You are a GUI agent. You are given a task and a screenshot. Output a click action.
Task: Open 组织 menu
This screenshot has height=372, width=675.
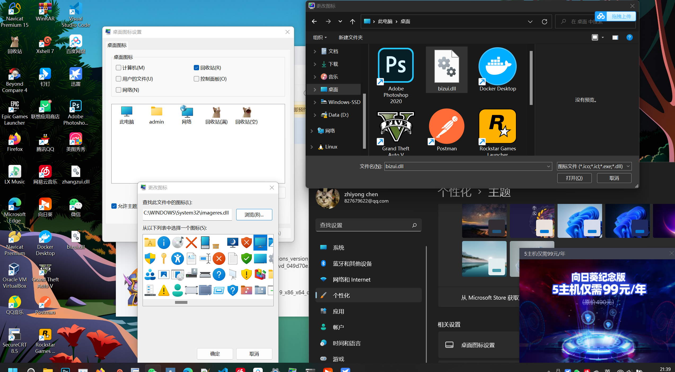320,37
